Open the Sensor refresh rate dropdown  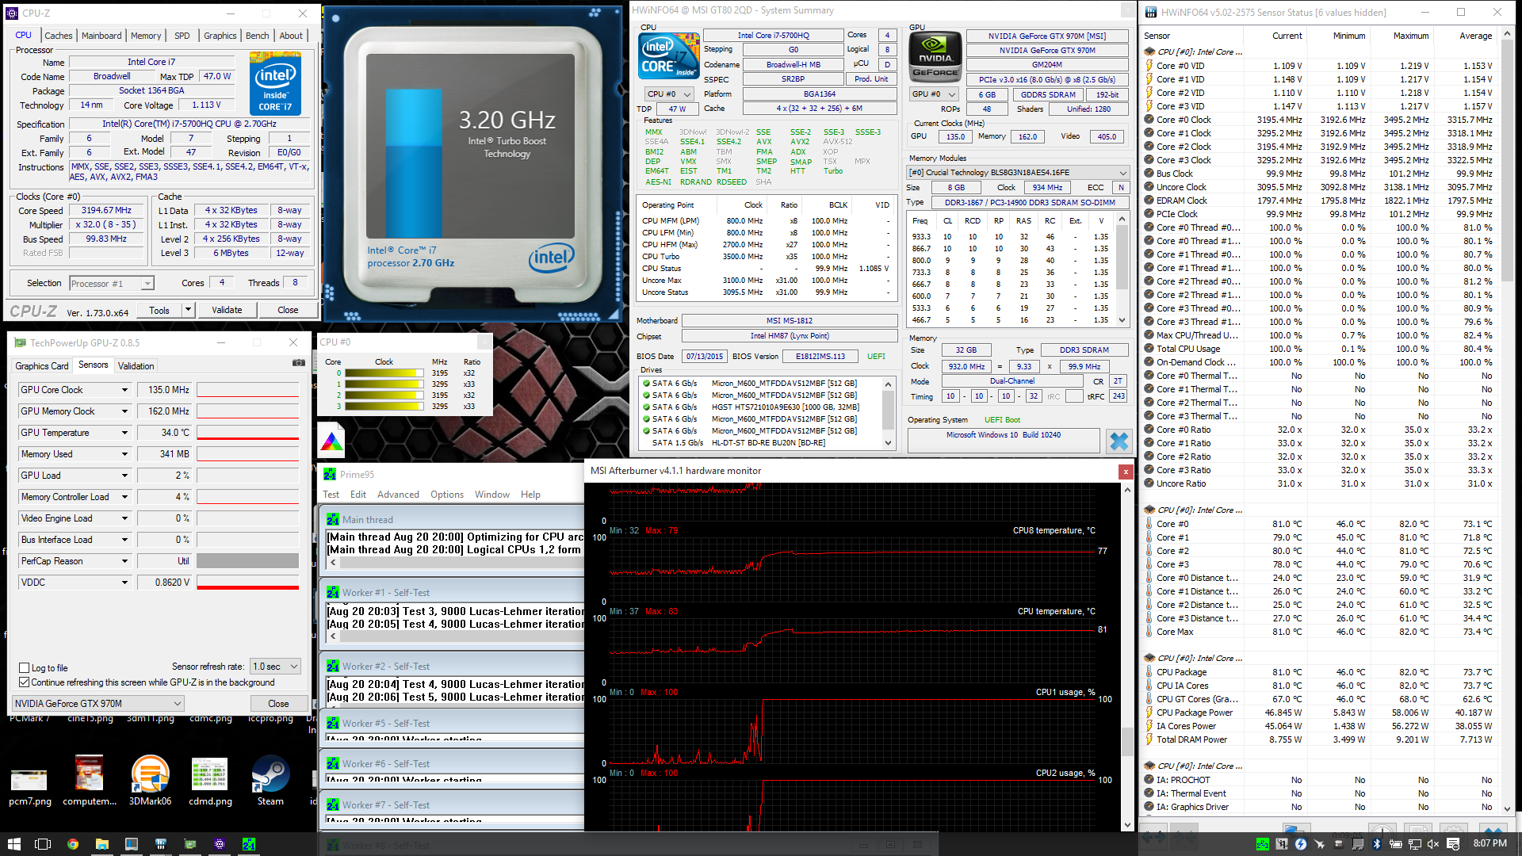(x=275, y=667)
